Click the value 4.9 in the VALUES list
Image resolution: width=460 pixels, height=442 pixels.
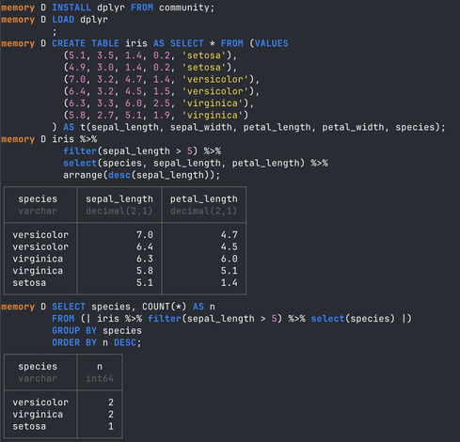(x=77, y=68)
